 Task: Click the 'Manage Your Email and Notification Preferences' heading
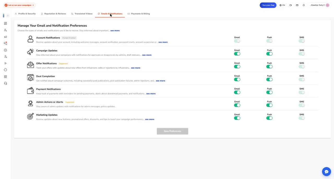[x=52, y=26]
